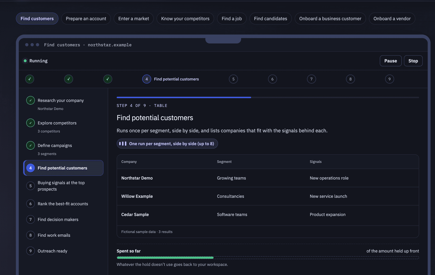
Task: Select Find potential customers sidebar step
Action: pos(63,168)
